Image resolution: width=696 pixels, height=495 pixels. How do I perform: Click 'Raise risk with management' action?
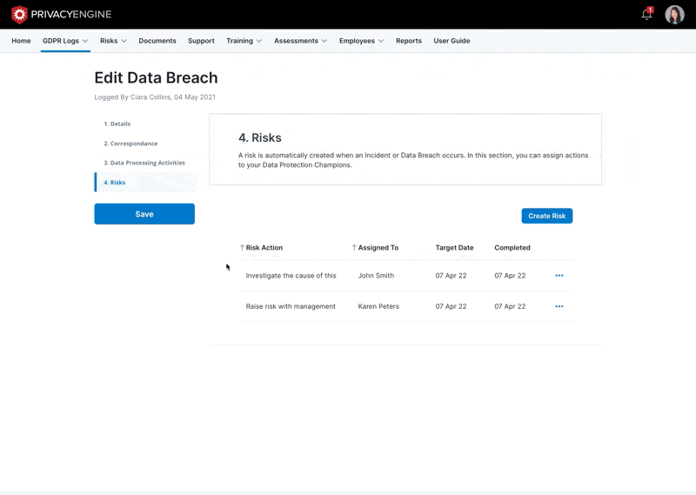[291, 306]
